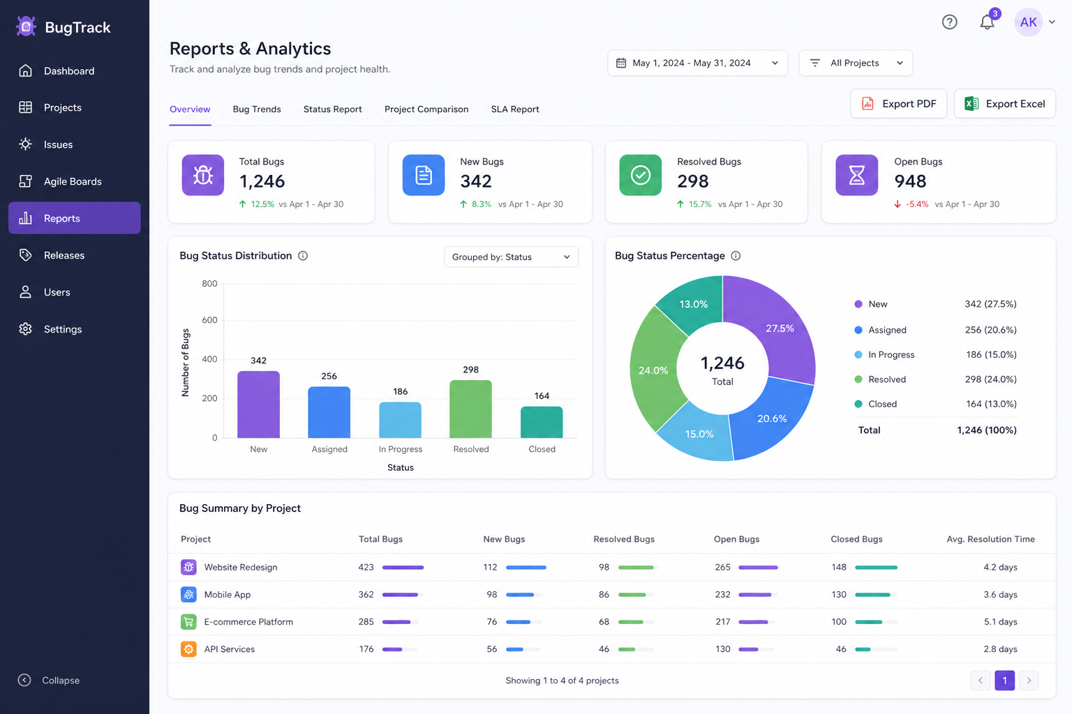
Task: Open the date range dropdown
Action: (x=697, y=63)
